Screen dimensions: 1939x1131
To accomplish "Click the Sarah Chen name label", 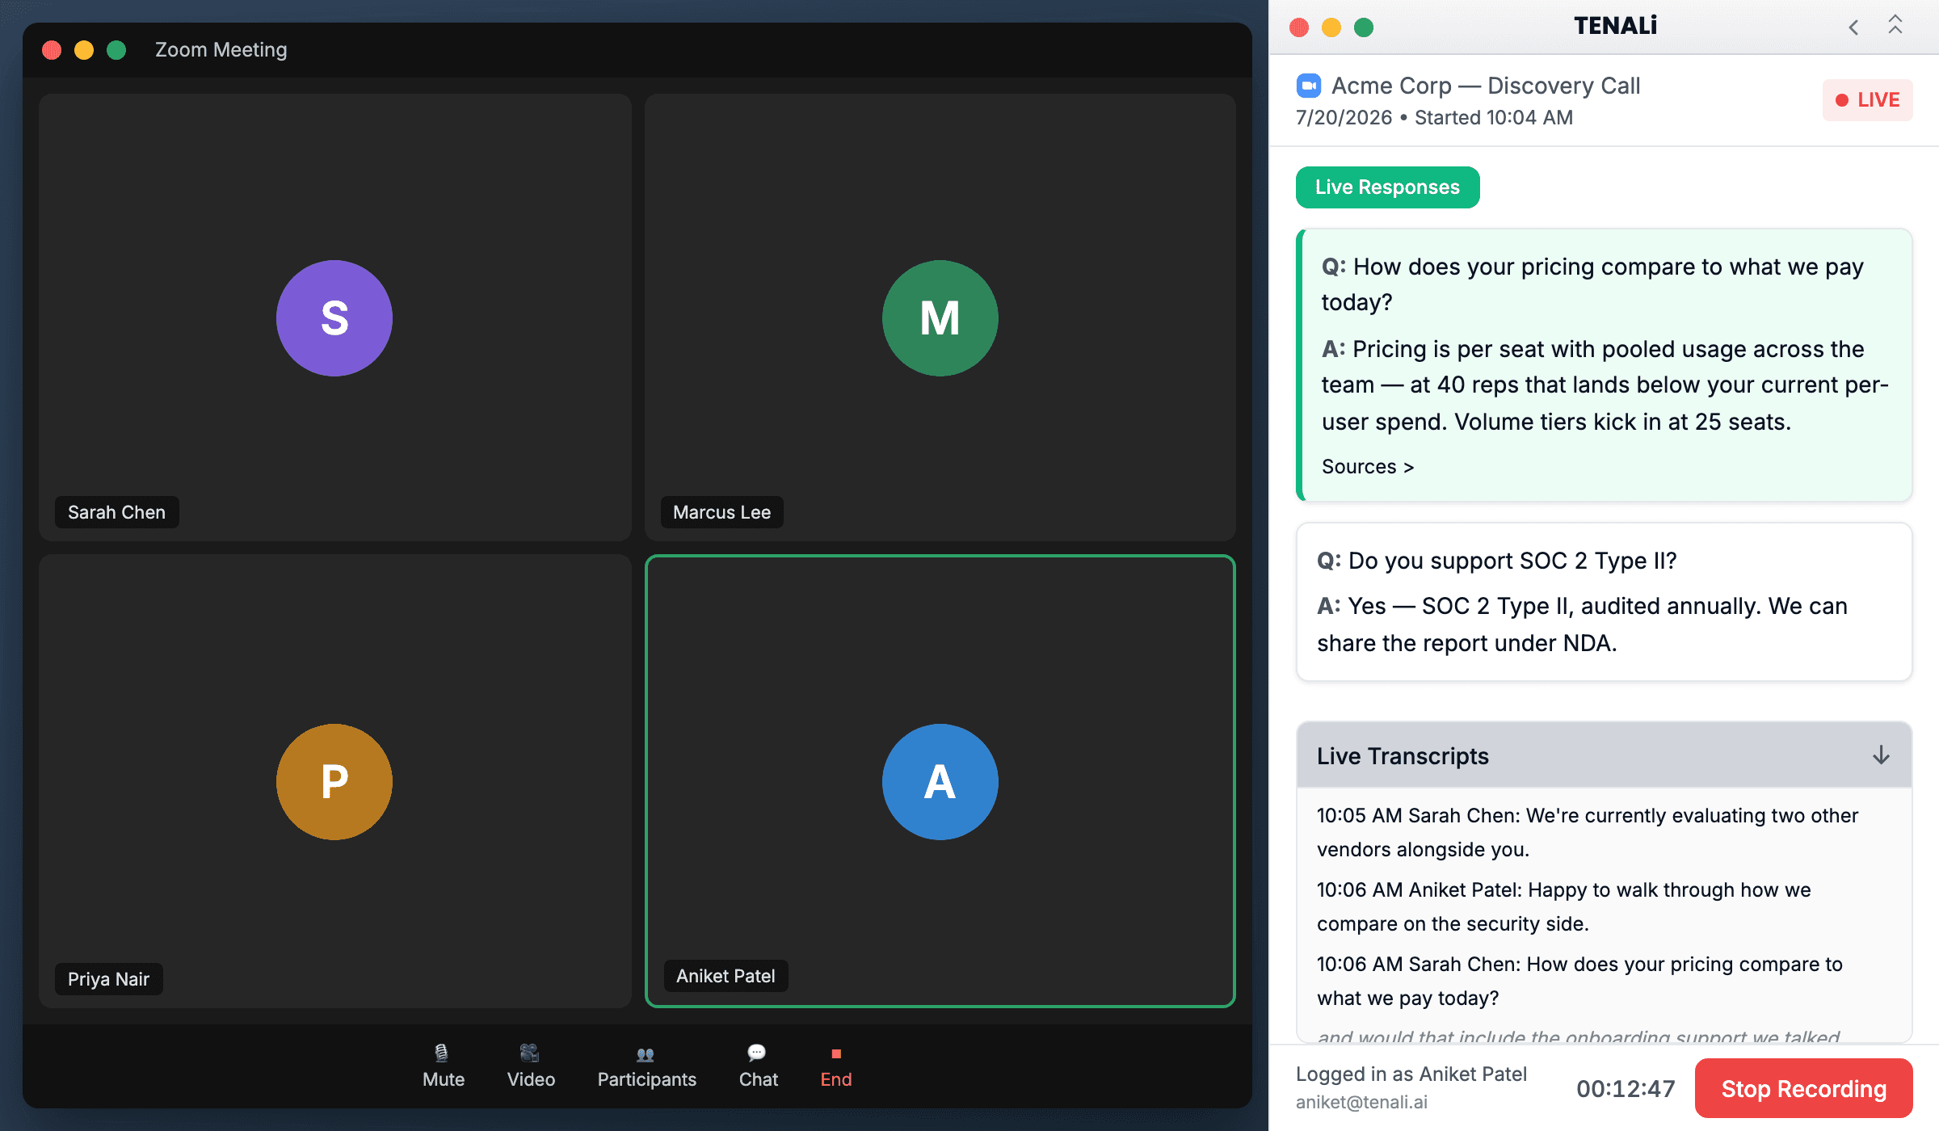I will [x=116, y=512].
